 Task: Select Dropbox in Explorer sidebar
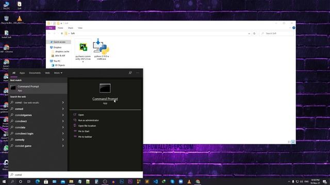(x=57, y=47)
